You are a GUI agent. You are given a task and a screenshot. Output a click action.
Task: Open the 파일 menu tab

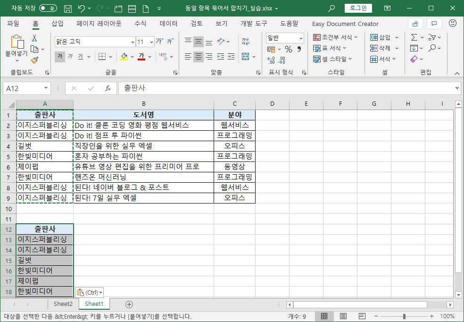click(x=13, y=24)
